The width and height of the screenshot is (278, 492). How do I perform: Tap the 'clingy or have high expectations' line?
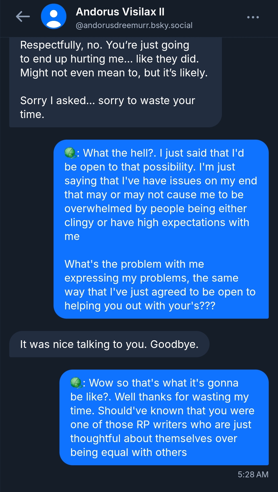(157, 222)
